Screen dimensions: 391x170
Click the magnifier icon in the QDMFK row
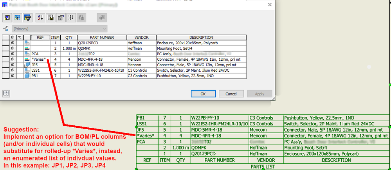[13, 49]
